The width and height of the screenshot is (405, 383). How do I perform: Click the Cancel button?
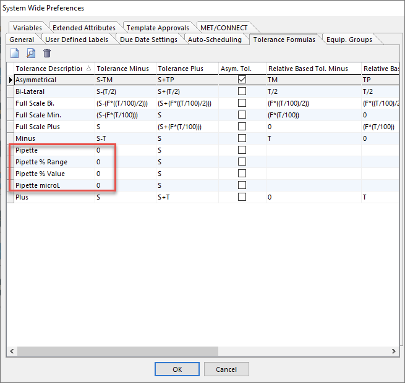[226, 369]
